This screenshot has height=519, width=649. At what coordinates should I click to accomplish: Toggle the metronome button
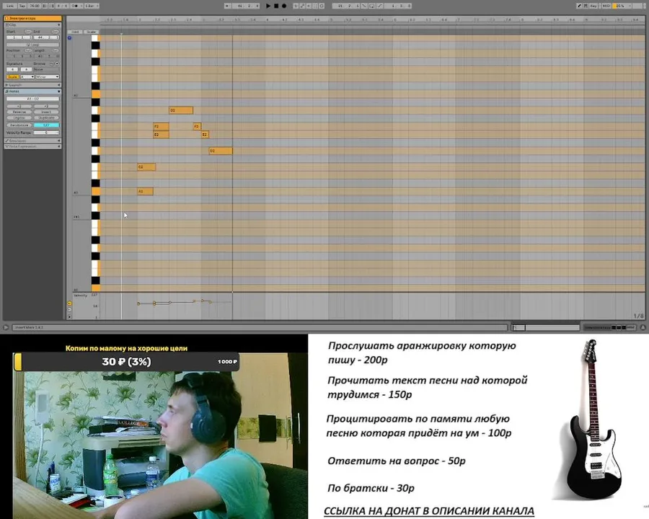tap(76, 6)
